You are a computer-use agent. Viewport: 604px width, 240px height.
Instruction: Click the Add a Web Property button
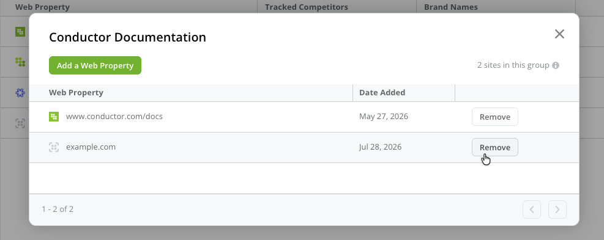(95, 65)
